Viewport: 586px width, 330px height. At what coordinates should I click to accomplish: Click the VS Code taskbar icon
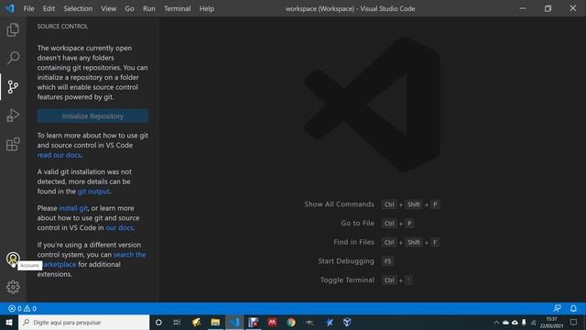[x=234, y=322]
